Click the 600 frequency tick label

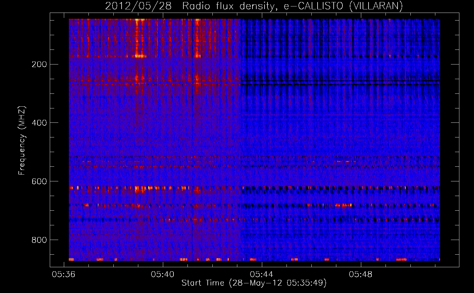click(39, 181)
